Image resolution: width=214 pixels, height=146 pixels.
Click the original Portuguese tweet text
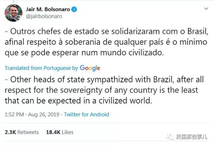106,42
